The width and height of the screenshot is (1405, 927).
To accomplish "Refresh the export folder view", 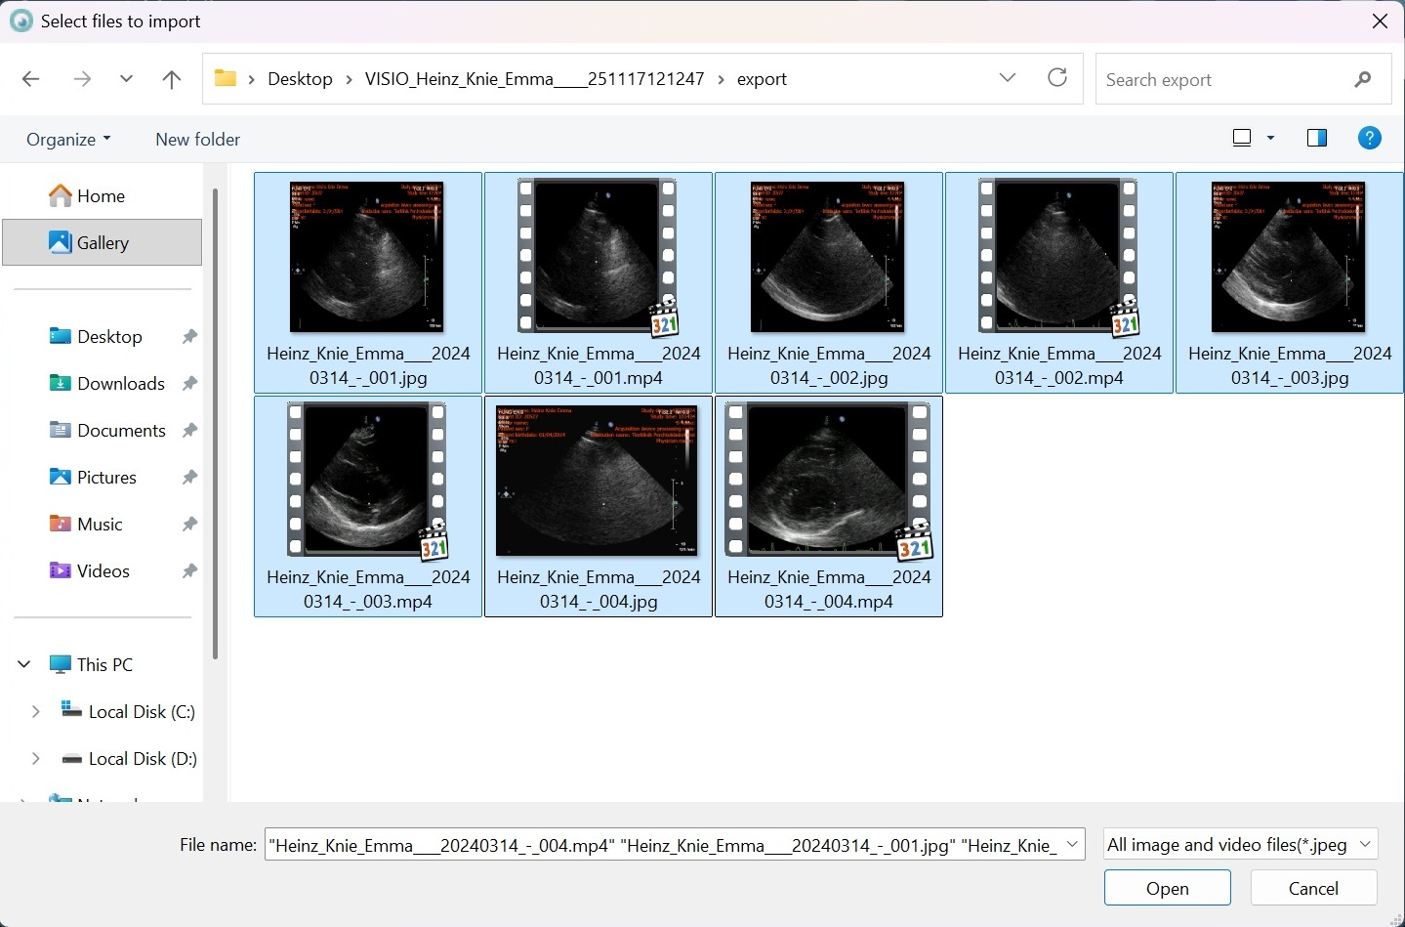I will coord(1057,78).
